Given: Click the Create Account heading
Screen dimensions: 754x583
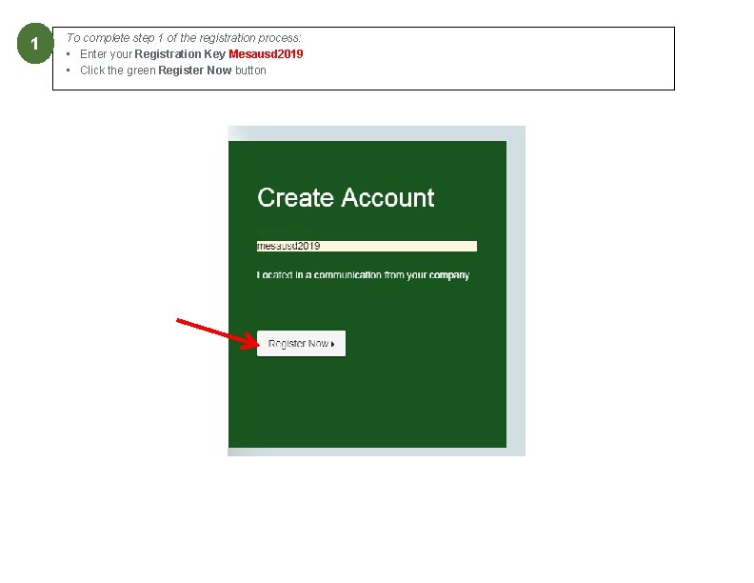Looking at the screenshot, I should [x=346, y=198].
